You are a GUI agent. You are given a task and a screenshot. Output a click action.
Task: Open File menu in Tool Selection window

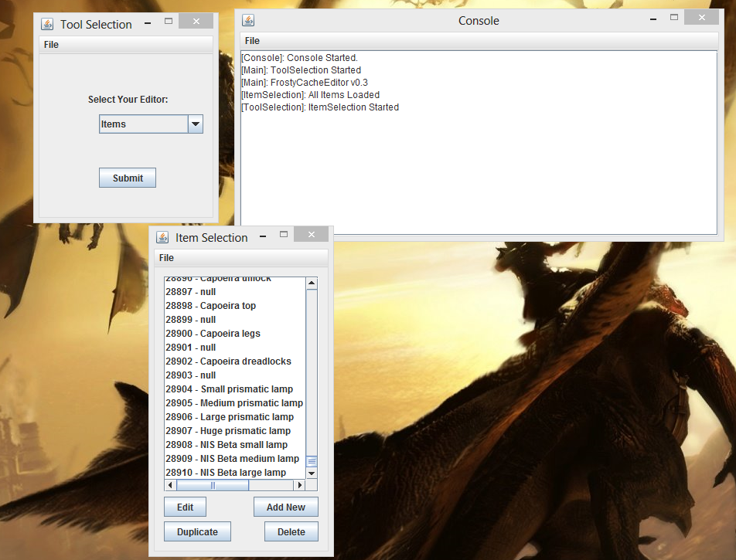pyautogui.click(x=51, y=45)
